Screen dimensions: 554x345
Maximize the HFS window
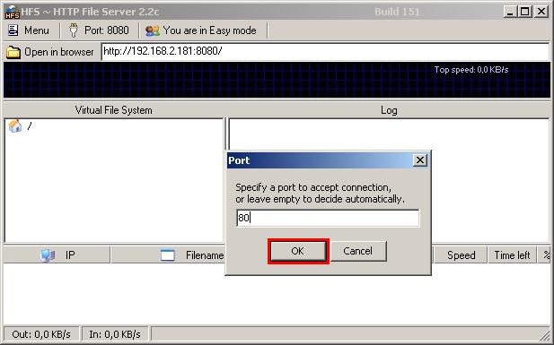click(x=525, y=12)
